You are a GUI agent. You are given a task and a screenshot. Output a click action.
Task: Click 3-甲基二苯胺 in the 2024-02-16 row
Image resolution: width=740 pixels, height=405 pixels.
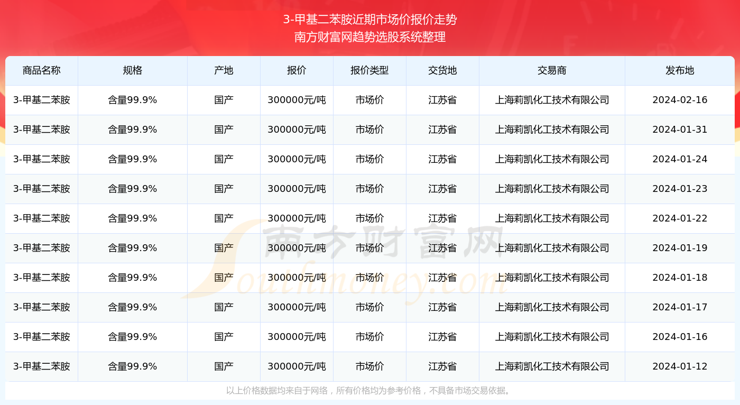[x=42, y=100]
